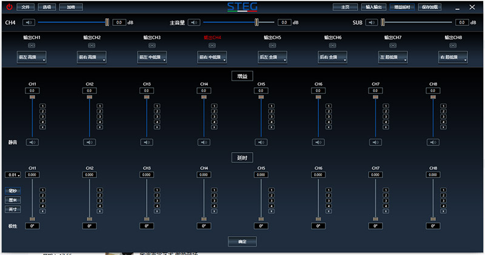
Task: Open the 左 超低频 dropdown for 输出CH7
Action: tap(393, 57)
